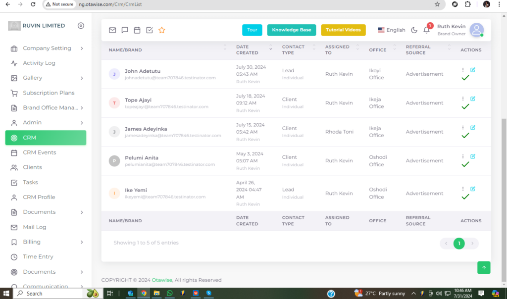Go to CRM Events in sidebar

[40, 152]
